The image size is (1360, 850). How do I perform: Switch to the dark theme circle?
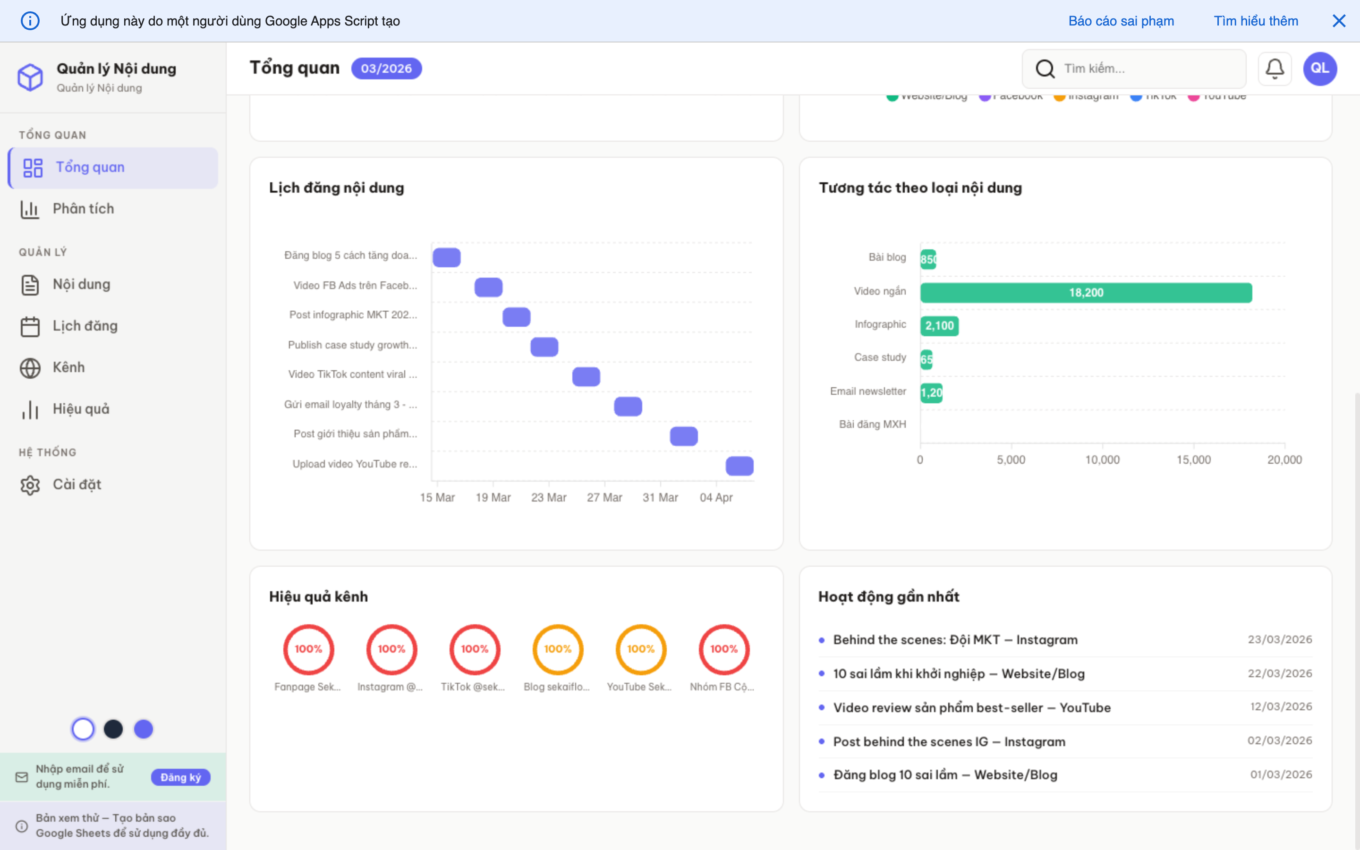click(113, 729)
